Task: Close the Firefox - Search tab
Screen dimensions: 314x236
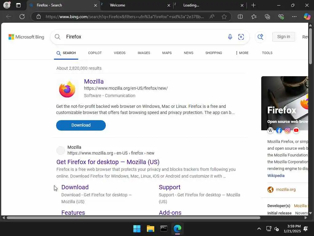Action: pyautogui.click(x=96, y=6)
